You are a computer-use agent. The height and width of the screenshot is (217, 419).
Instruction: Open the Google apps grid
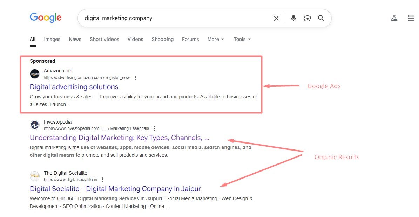411,18
